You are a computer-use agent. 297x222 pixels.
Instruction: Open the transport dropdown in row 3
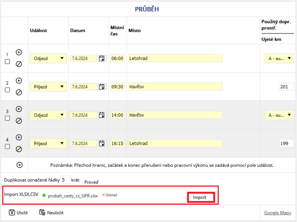tap(279, 115)
